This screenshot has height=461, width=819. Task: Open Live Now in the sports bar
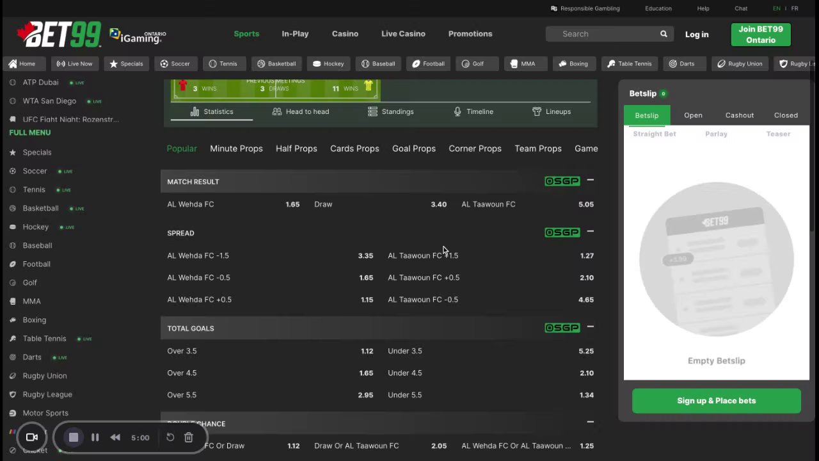74,63
